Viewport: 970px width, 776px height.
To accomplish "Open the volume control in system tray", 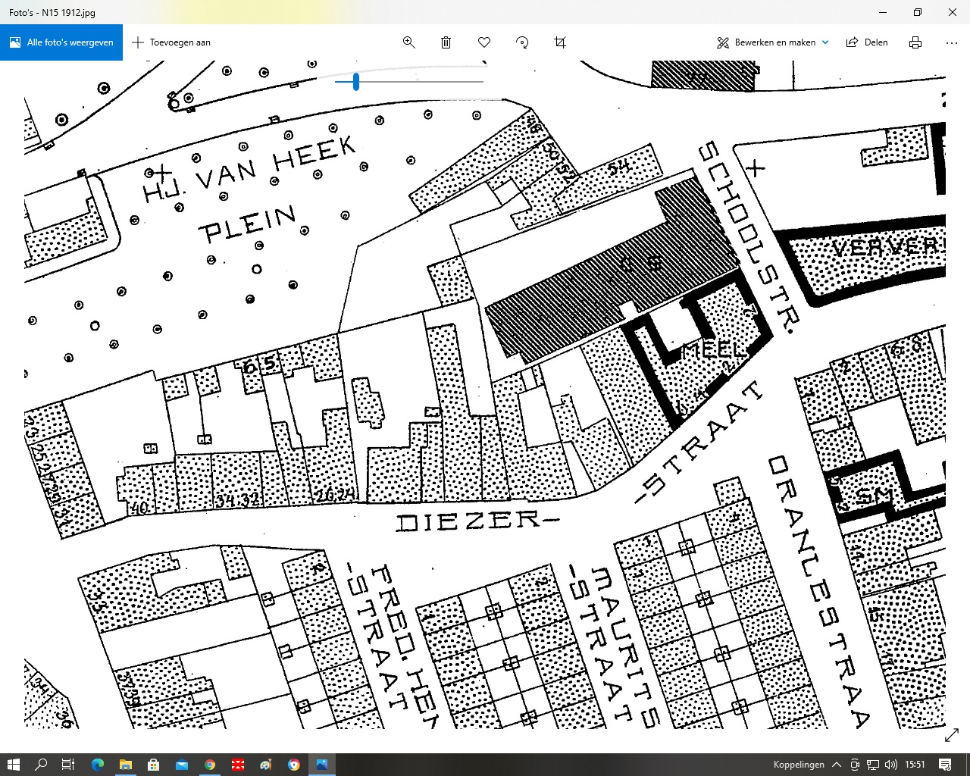I will click(890, 765).
